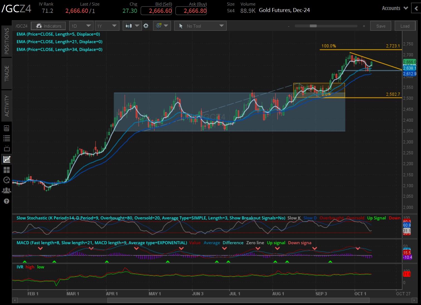Select the active chart icon in sidebar
This screenshot has height=305, width=421.
6,159
